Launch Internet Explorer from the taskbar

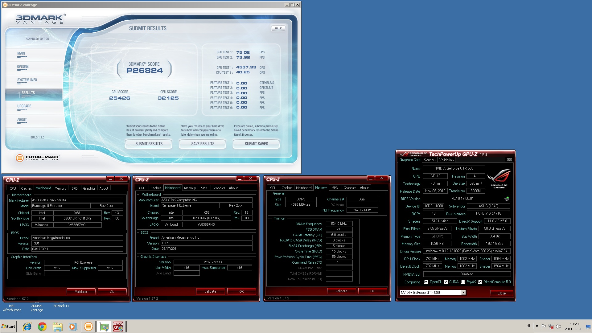[27, 327]
